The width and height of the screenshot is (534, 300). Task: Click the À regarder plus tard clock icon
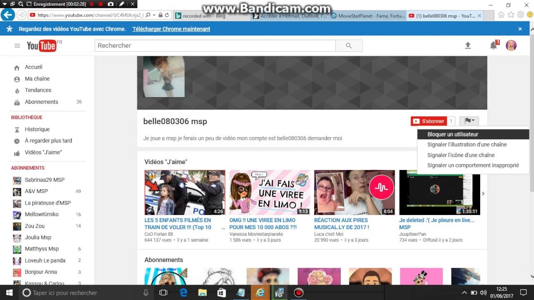[17, 141]
